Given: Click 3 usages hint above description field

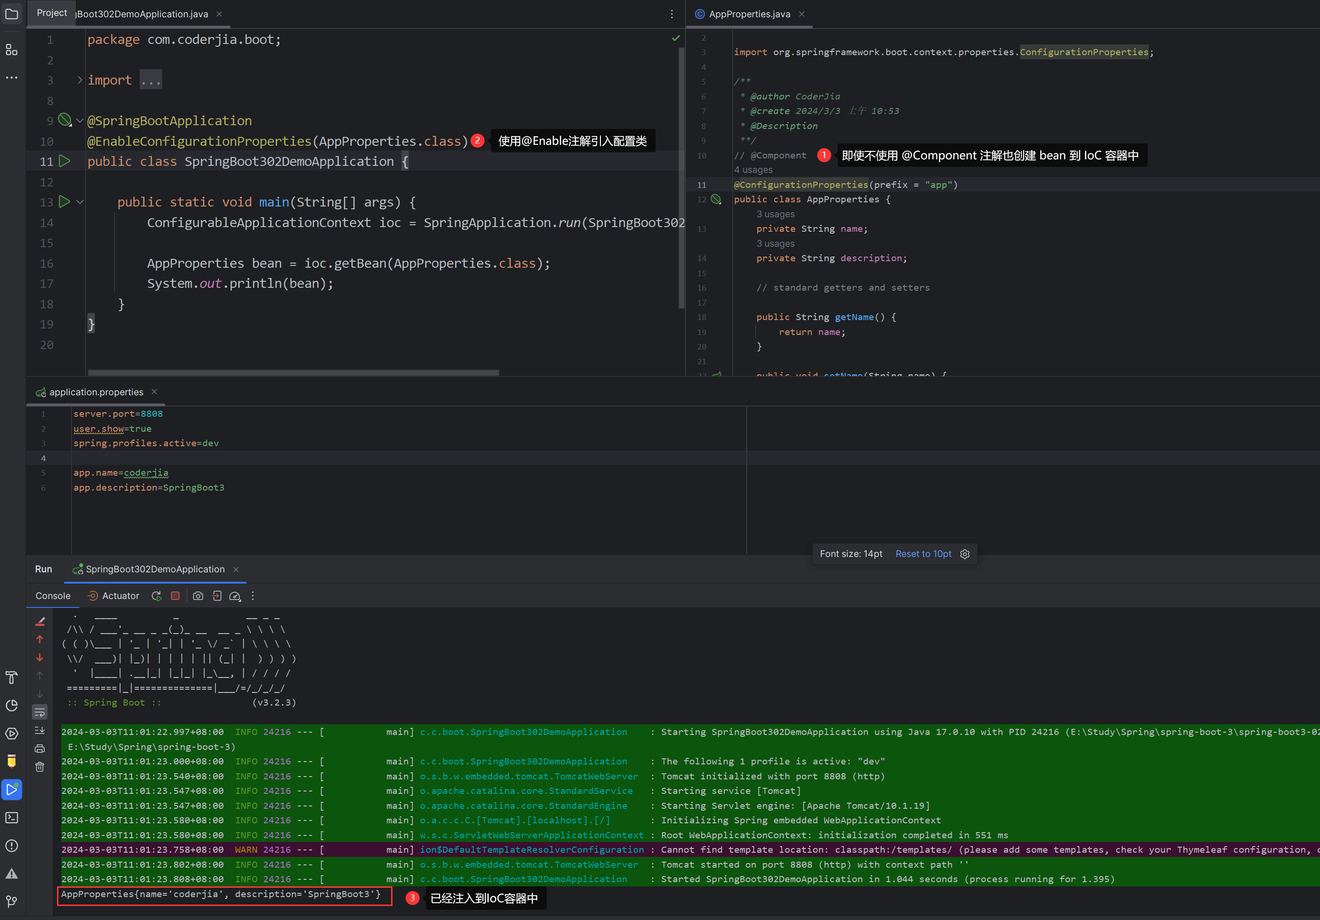Looking at the screenshot, I should (776, 244).
